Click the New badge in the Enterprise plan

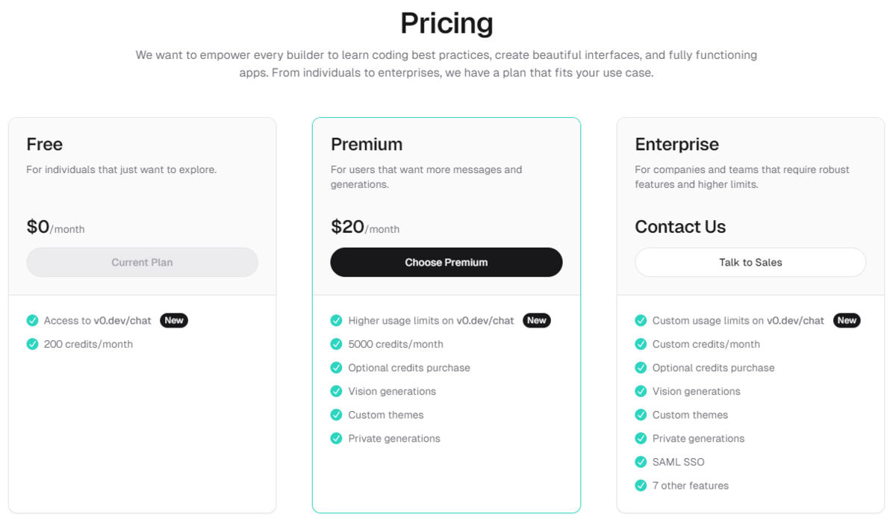click(x=847, y=320)
